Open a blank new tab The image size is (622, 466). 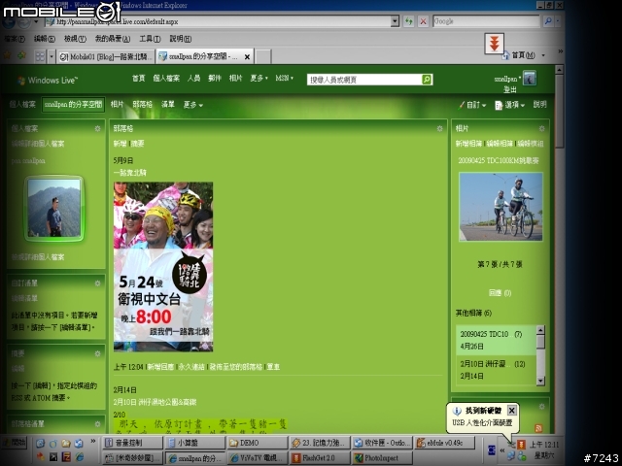(262, 56)
